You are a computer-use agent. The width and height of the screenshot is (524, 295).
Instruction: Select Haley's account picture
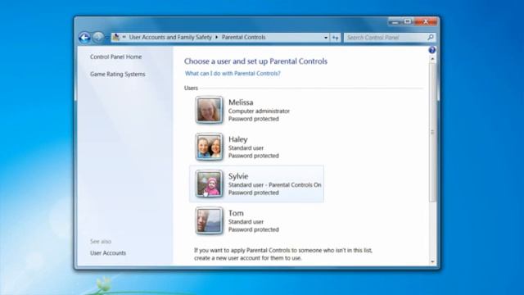click(210, 147)
